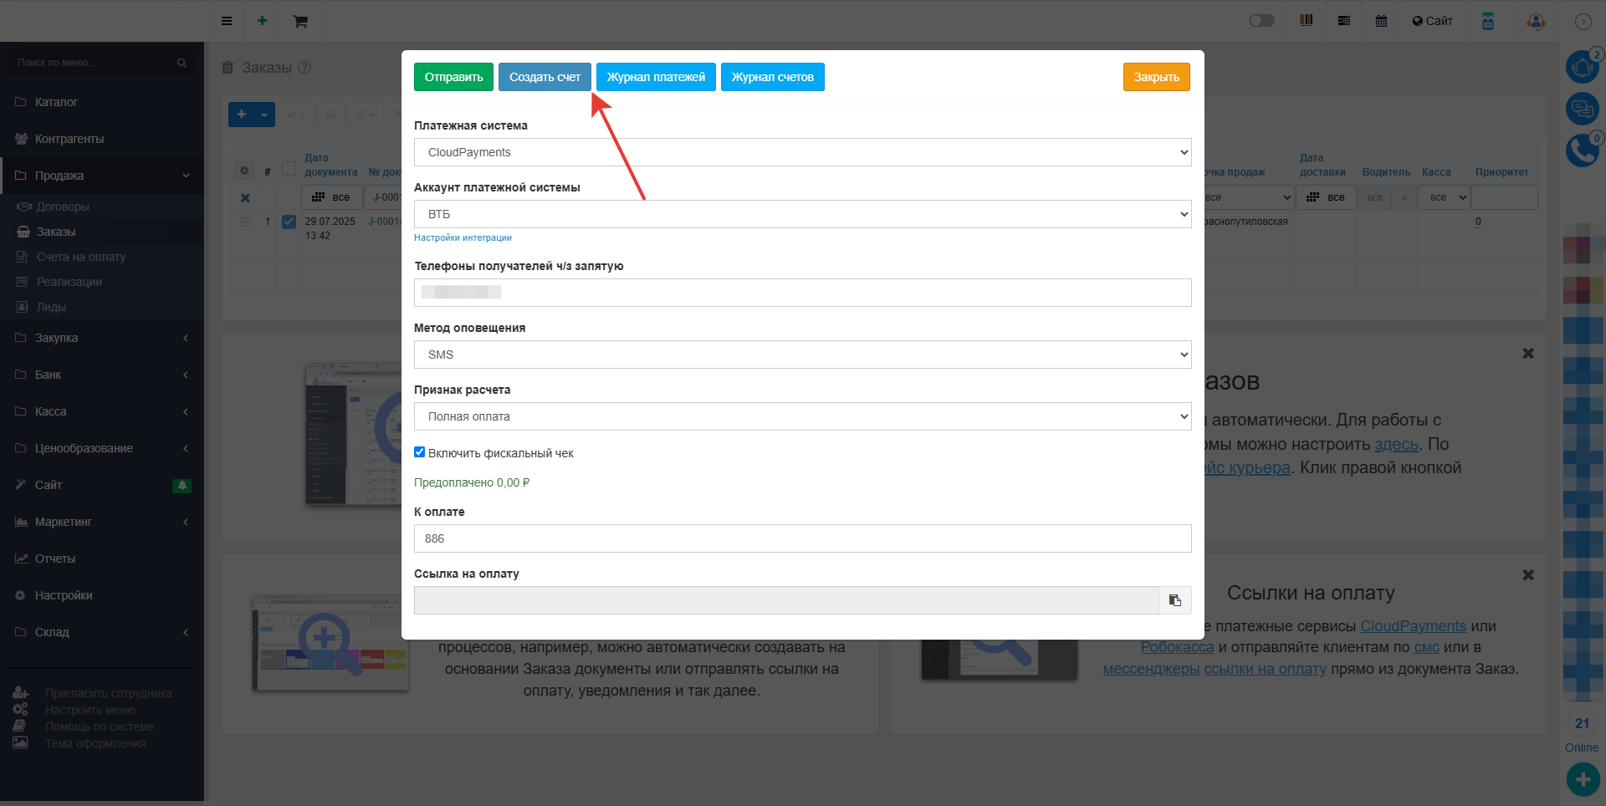This screenshot has height=806, width=1606.
Task: Expand the Маркетинг sidebar section
Action: 102,522
